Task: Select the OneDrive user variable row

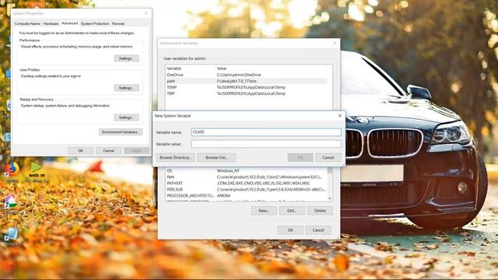Action: coord(246,75)
